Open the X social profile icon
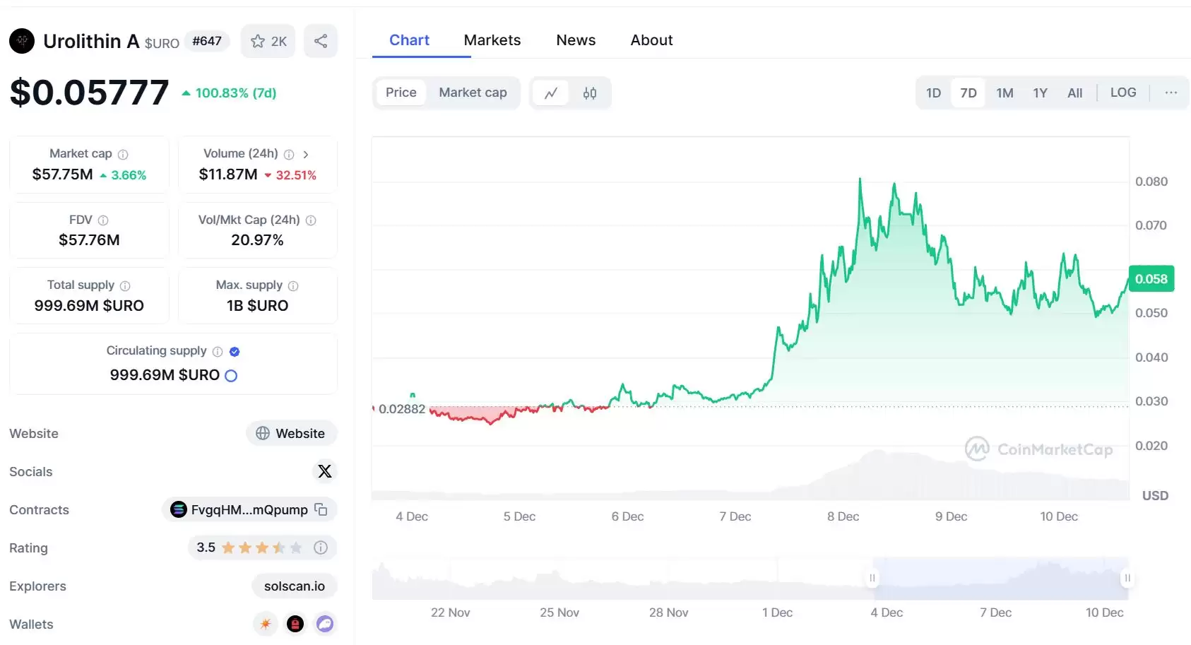This screenshot has height=645, width=1191. pyautogui.click(x=324, y=471)
